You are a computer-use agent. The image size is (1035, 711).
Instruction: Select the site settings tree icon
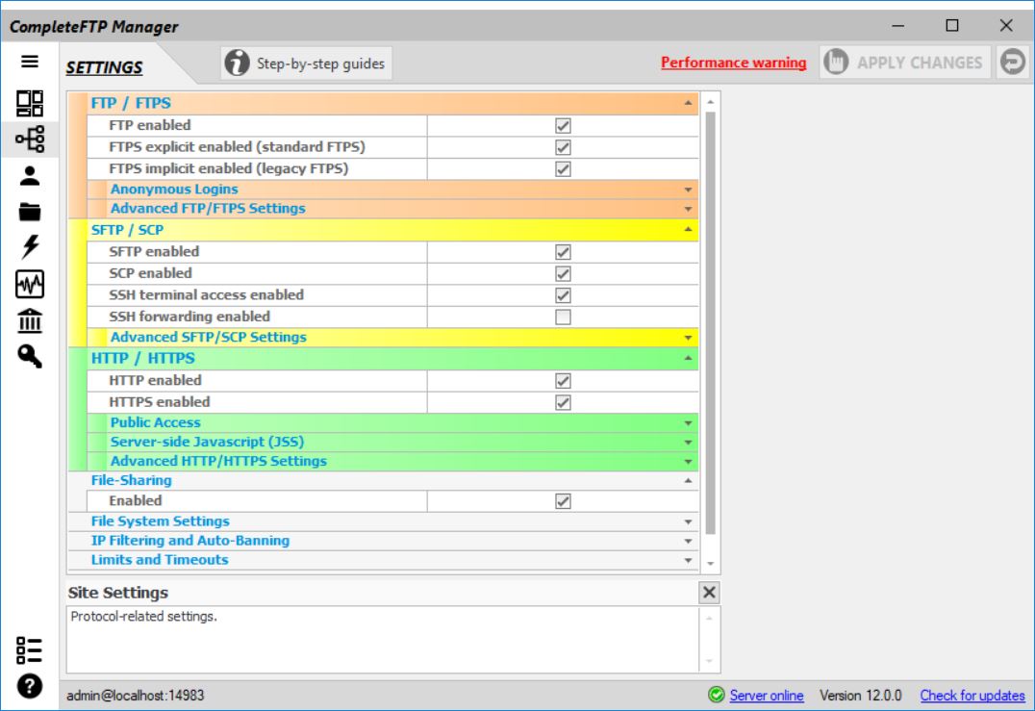pos(30,139)
